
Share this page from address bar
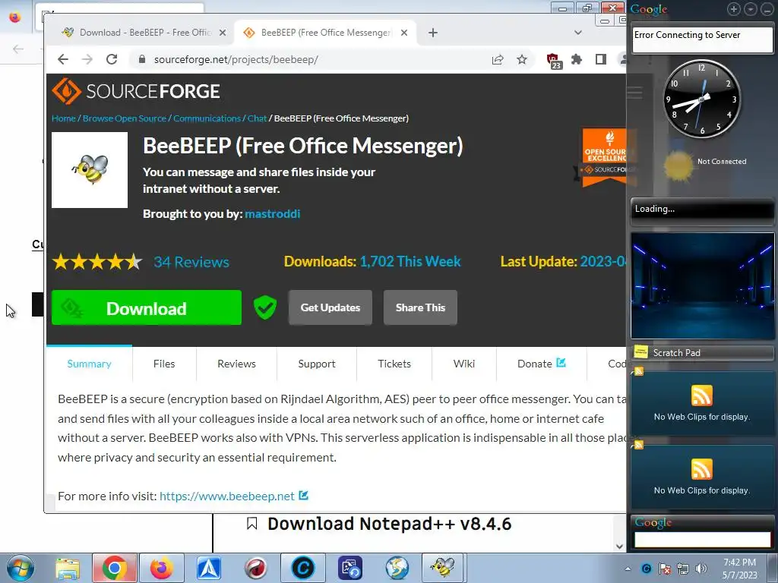(498, 59)
